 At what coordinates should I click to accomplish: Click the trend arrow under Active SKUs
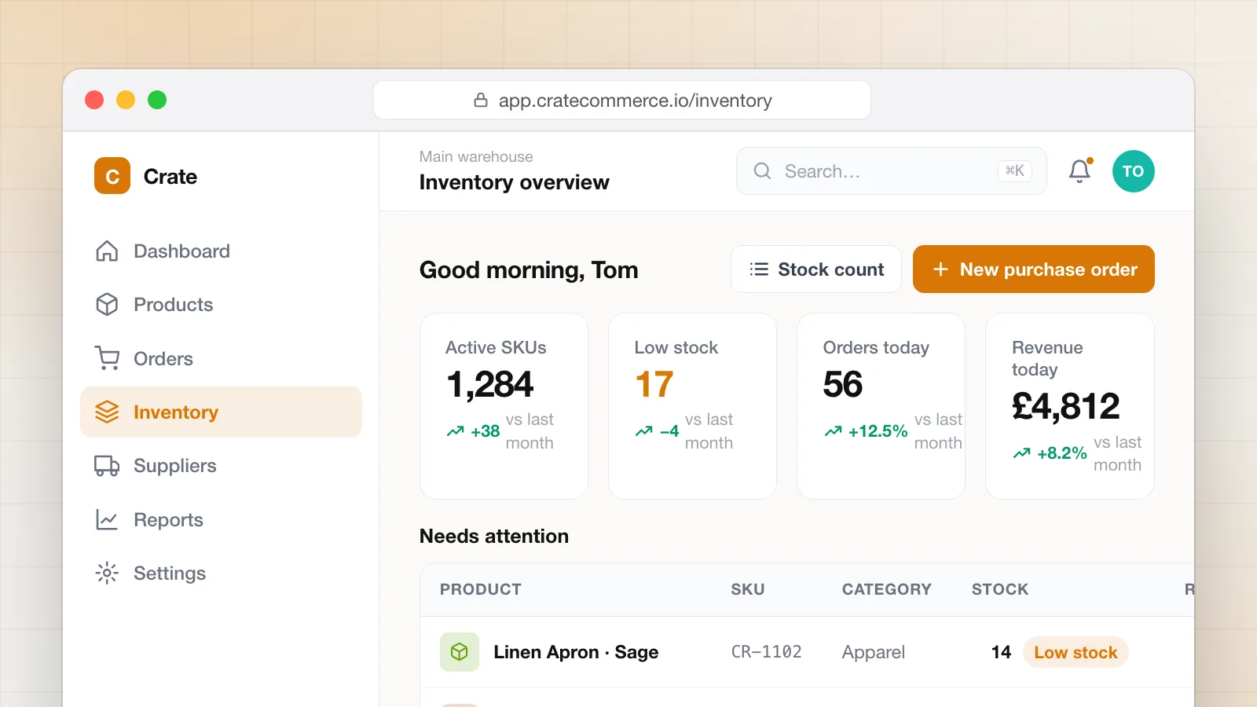tap(456, 431)
